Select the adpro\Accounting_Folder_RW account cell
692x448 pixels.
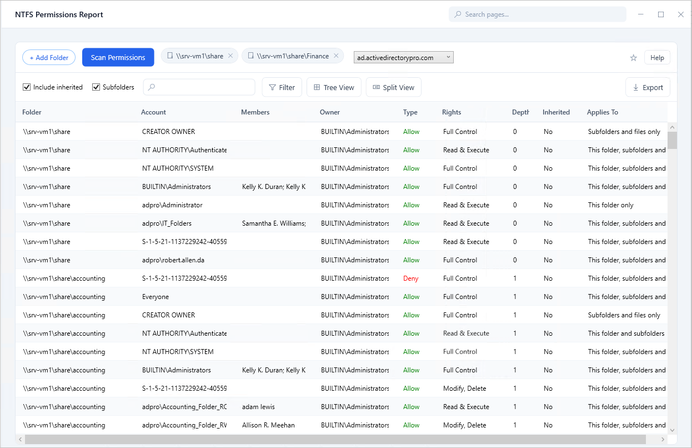(184, 425)
